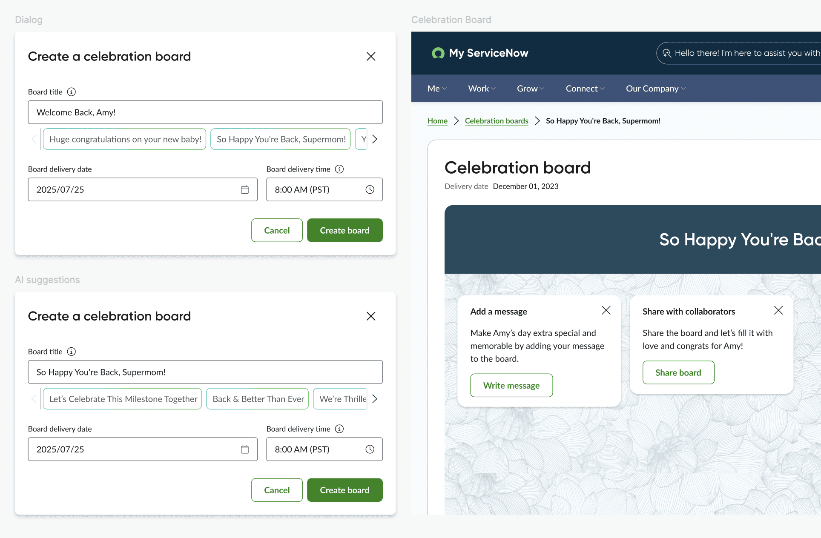Click clock icon in top dialog time field
Viewport: 821px width, 538px height.
(370, 189)
